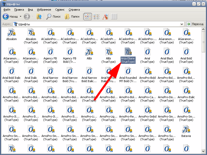Open the Сервис menu
Screen dimensions: 207x155
click(60, 10)
